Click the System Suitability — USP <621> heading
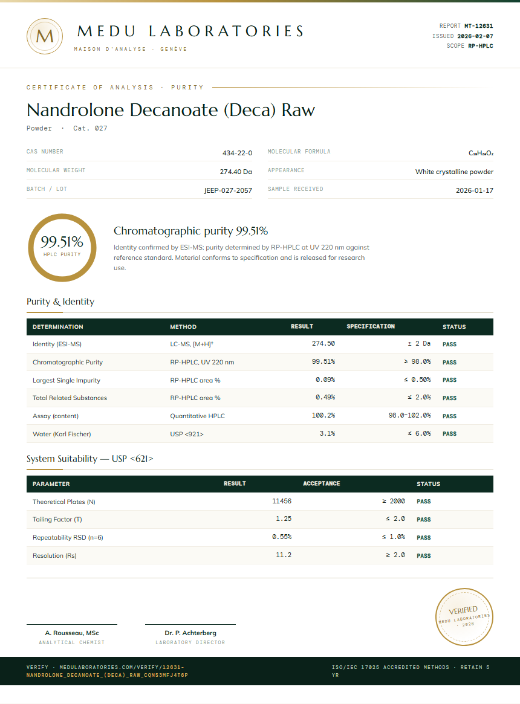The image size is (520, 704). click(90, 459)
